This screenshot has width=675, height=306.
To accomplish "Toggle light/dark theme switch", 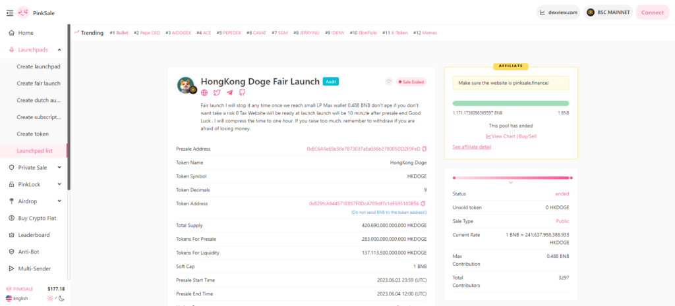I will (56, 298).
